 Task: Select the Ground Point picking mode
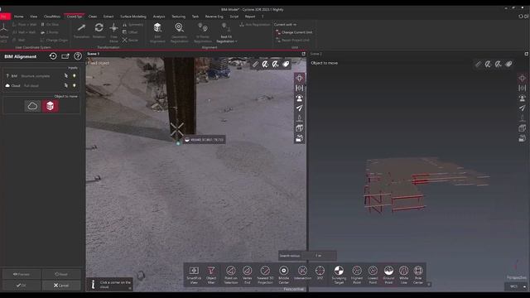(x=388, y=274)
